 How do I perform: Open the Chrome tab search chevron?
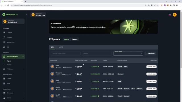pyautogui.click(x=167, y=1)
